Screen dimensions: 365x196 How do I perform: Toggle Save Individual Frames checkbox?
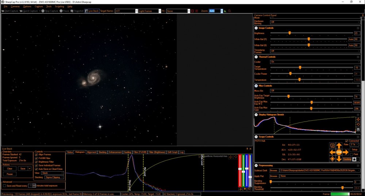click(x=36, y=165)
